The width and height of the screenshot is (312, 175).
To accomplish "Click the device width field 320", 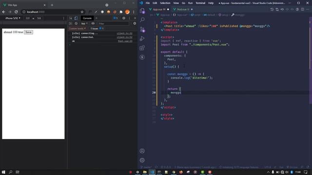I will (x=28, y=18).
